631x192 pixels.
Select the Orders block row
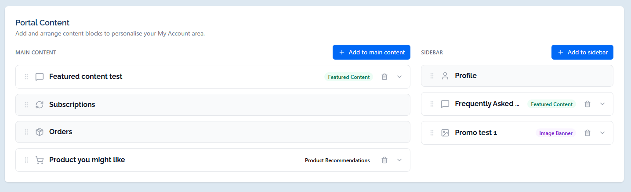coord(213,132)
